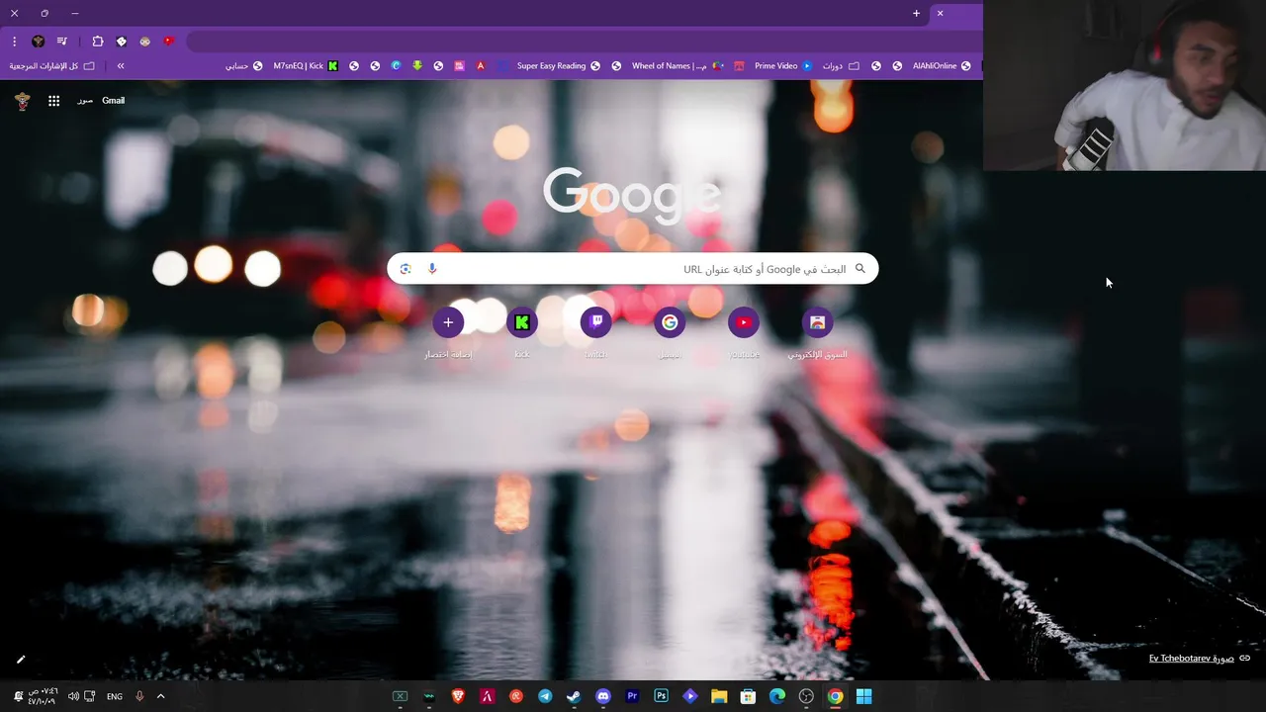Open Photoshop from taskbar
Screen dimensions: 1266x712
pos(661,696)
